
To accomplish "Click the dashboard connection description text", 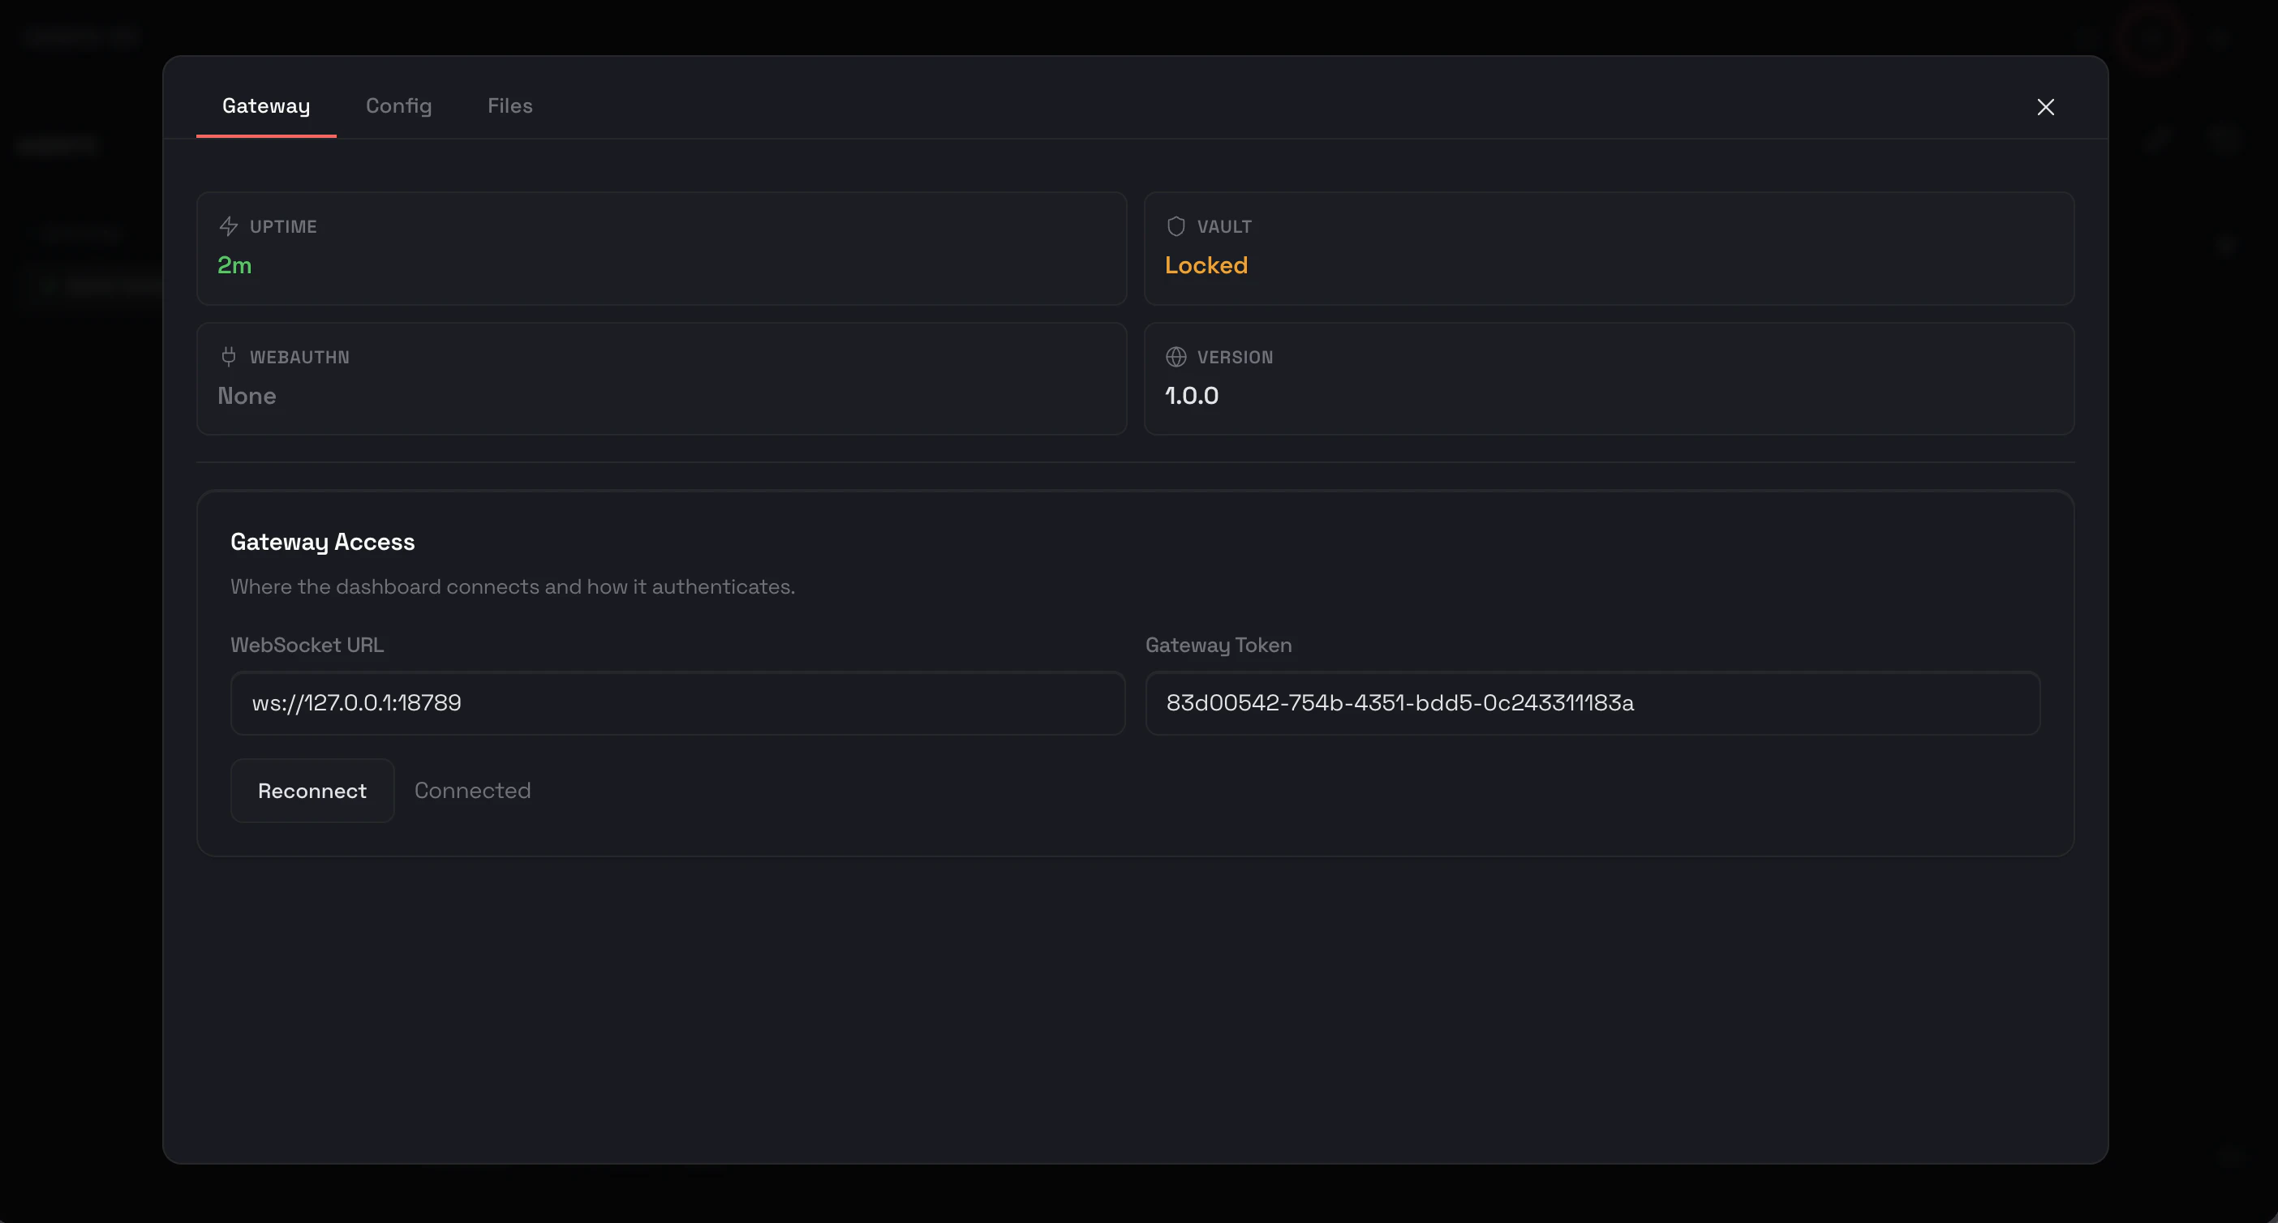I will 512,586.
